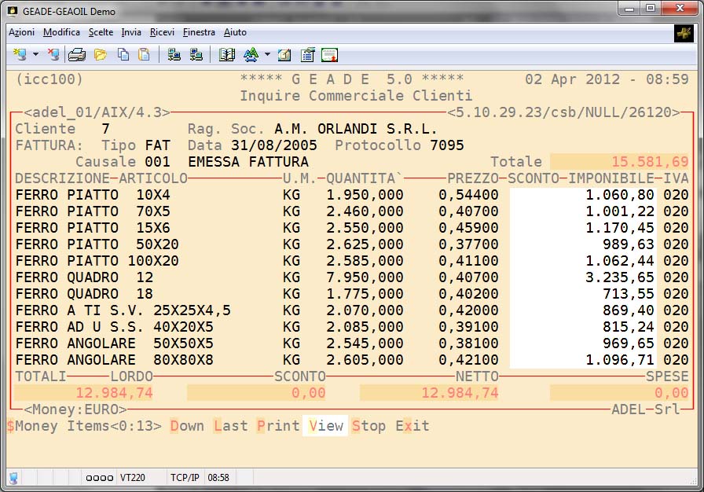Click the open book toolbar icon

(227, 54)
